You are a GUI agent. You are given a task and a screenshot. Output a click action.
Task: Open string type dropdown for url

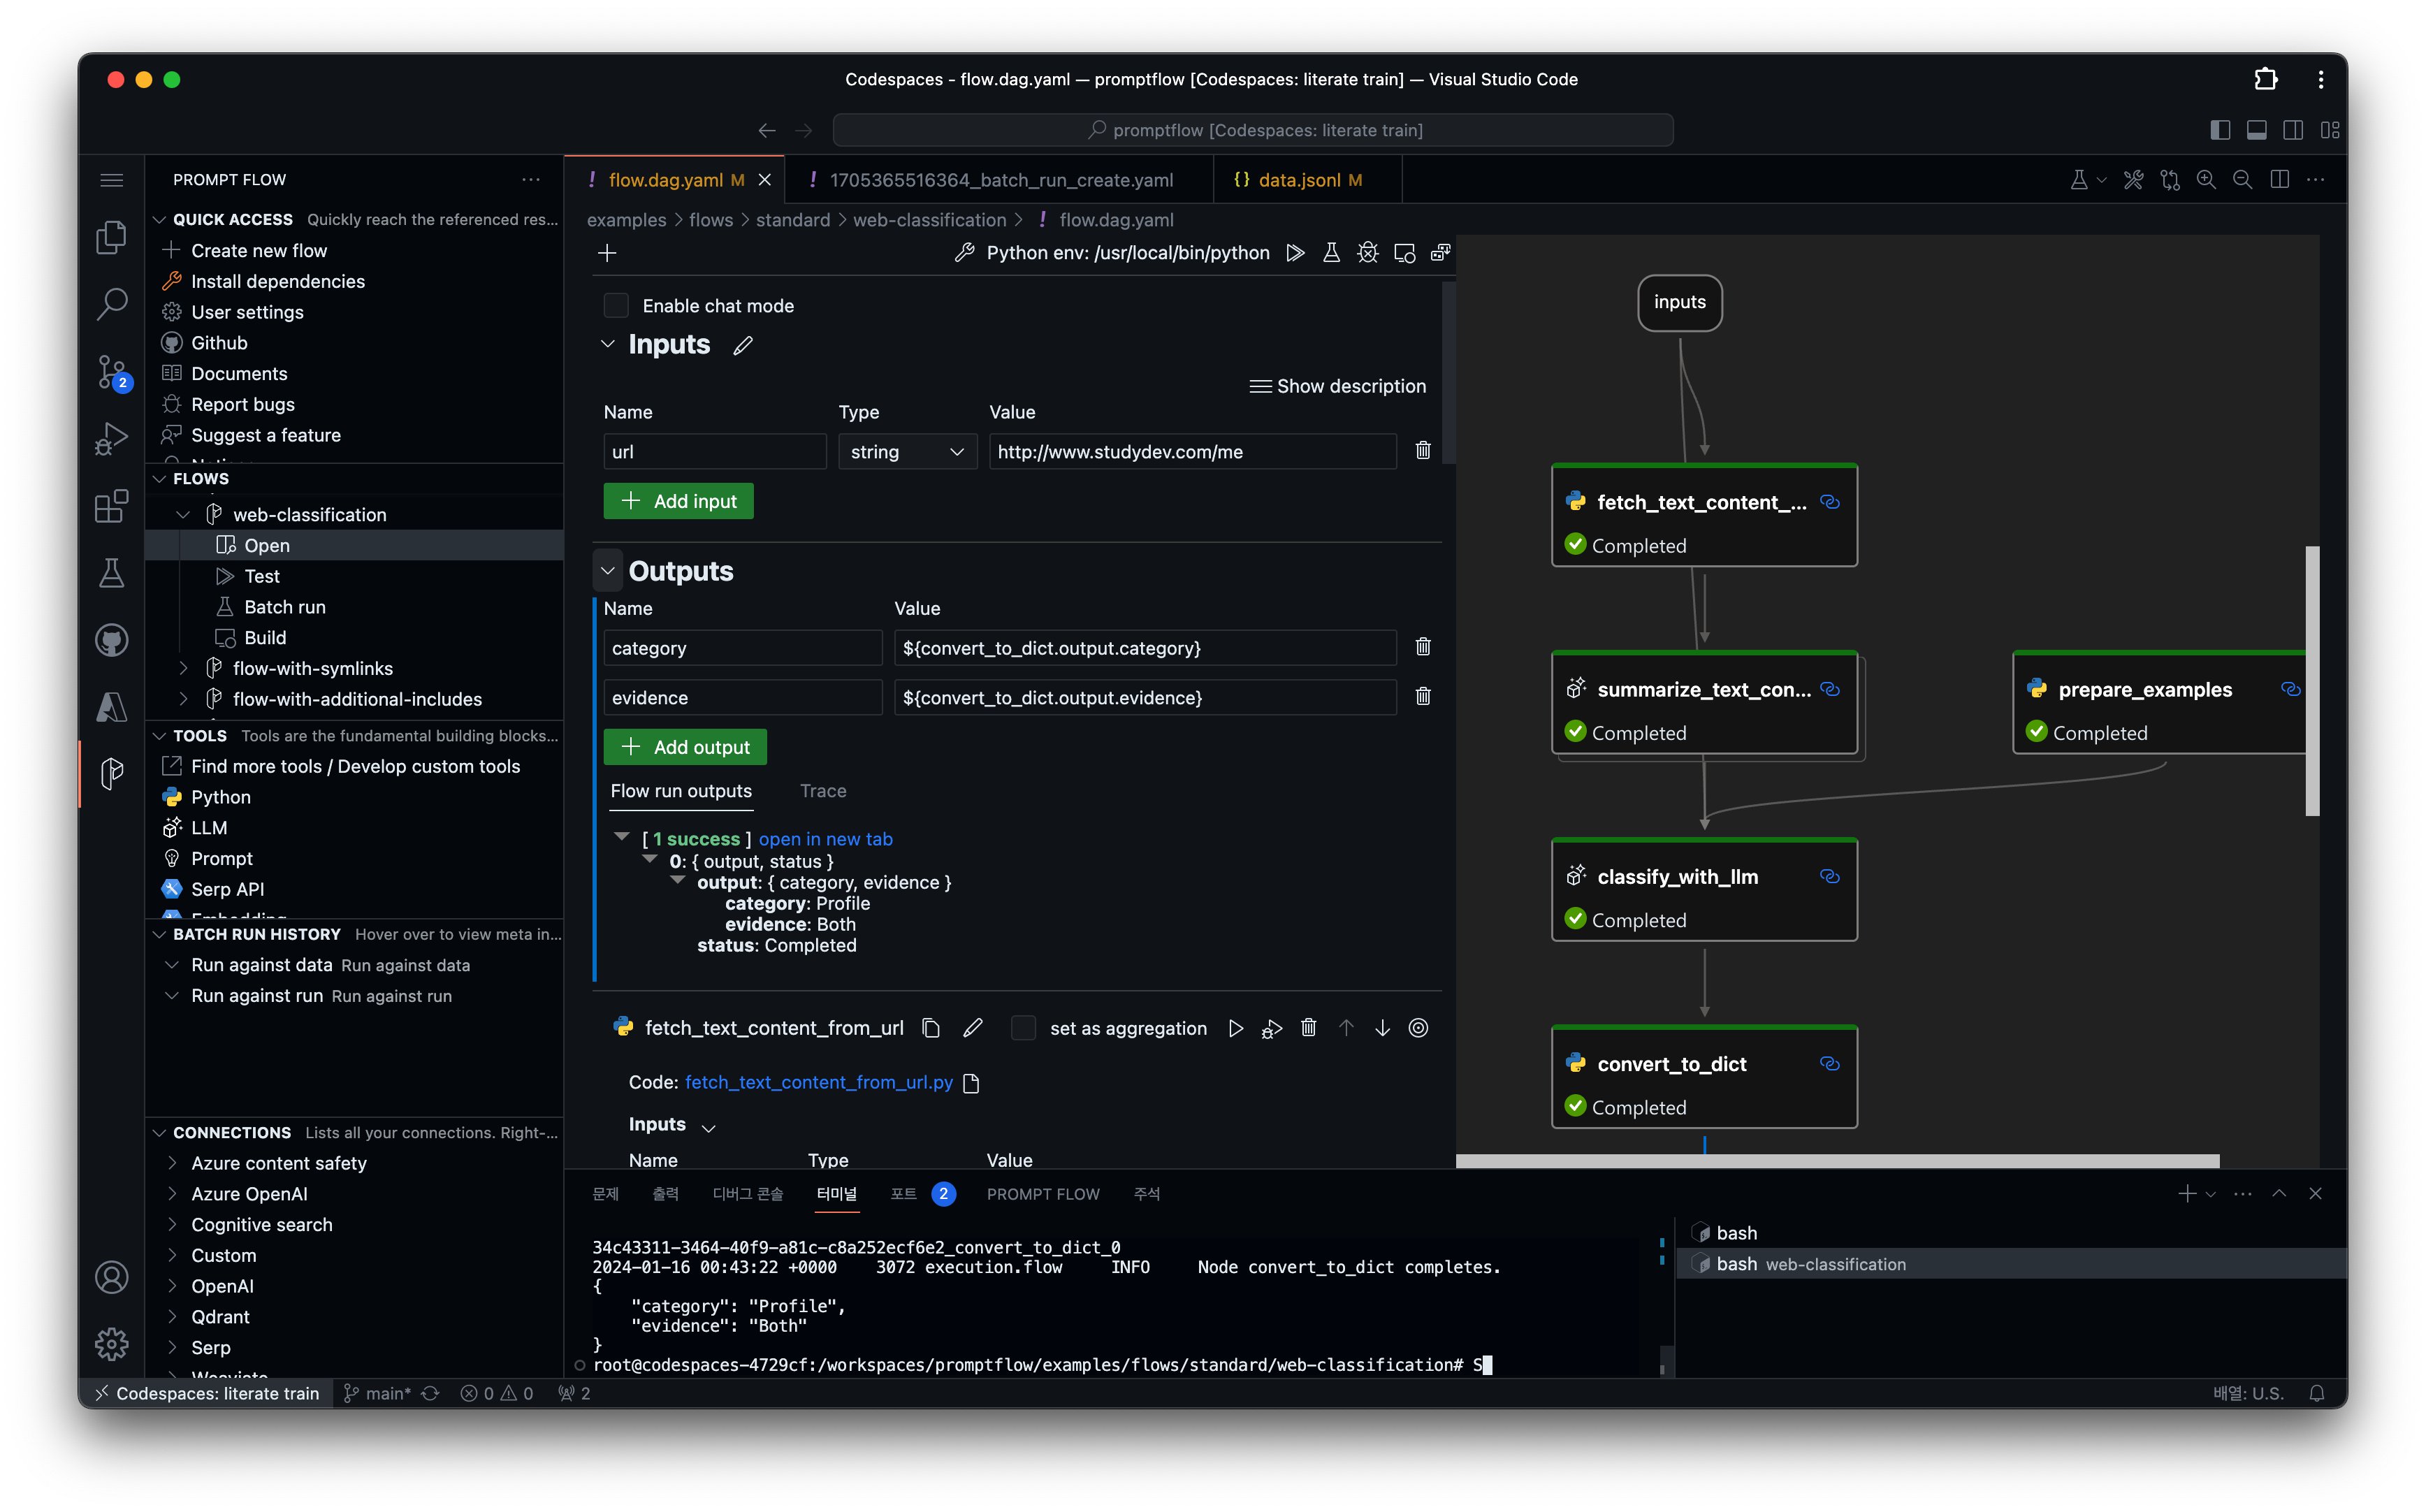906,451
